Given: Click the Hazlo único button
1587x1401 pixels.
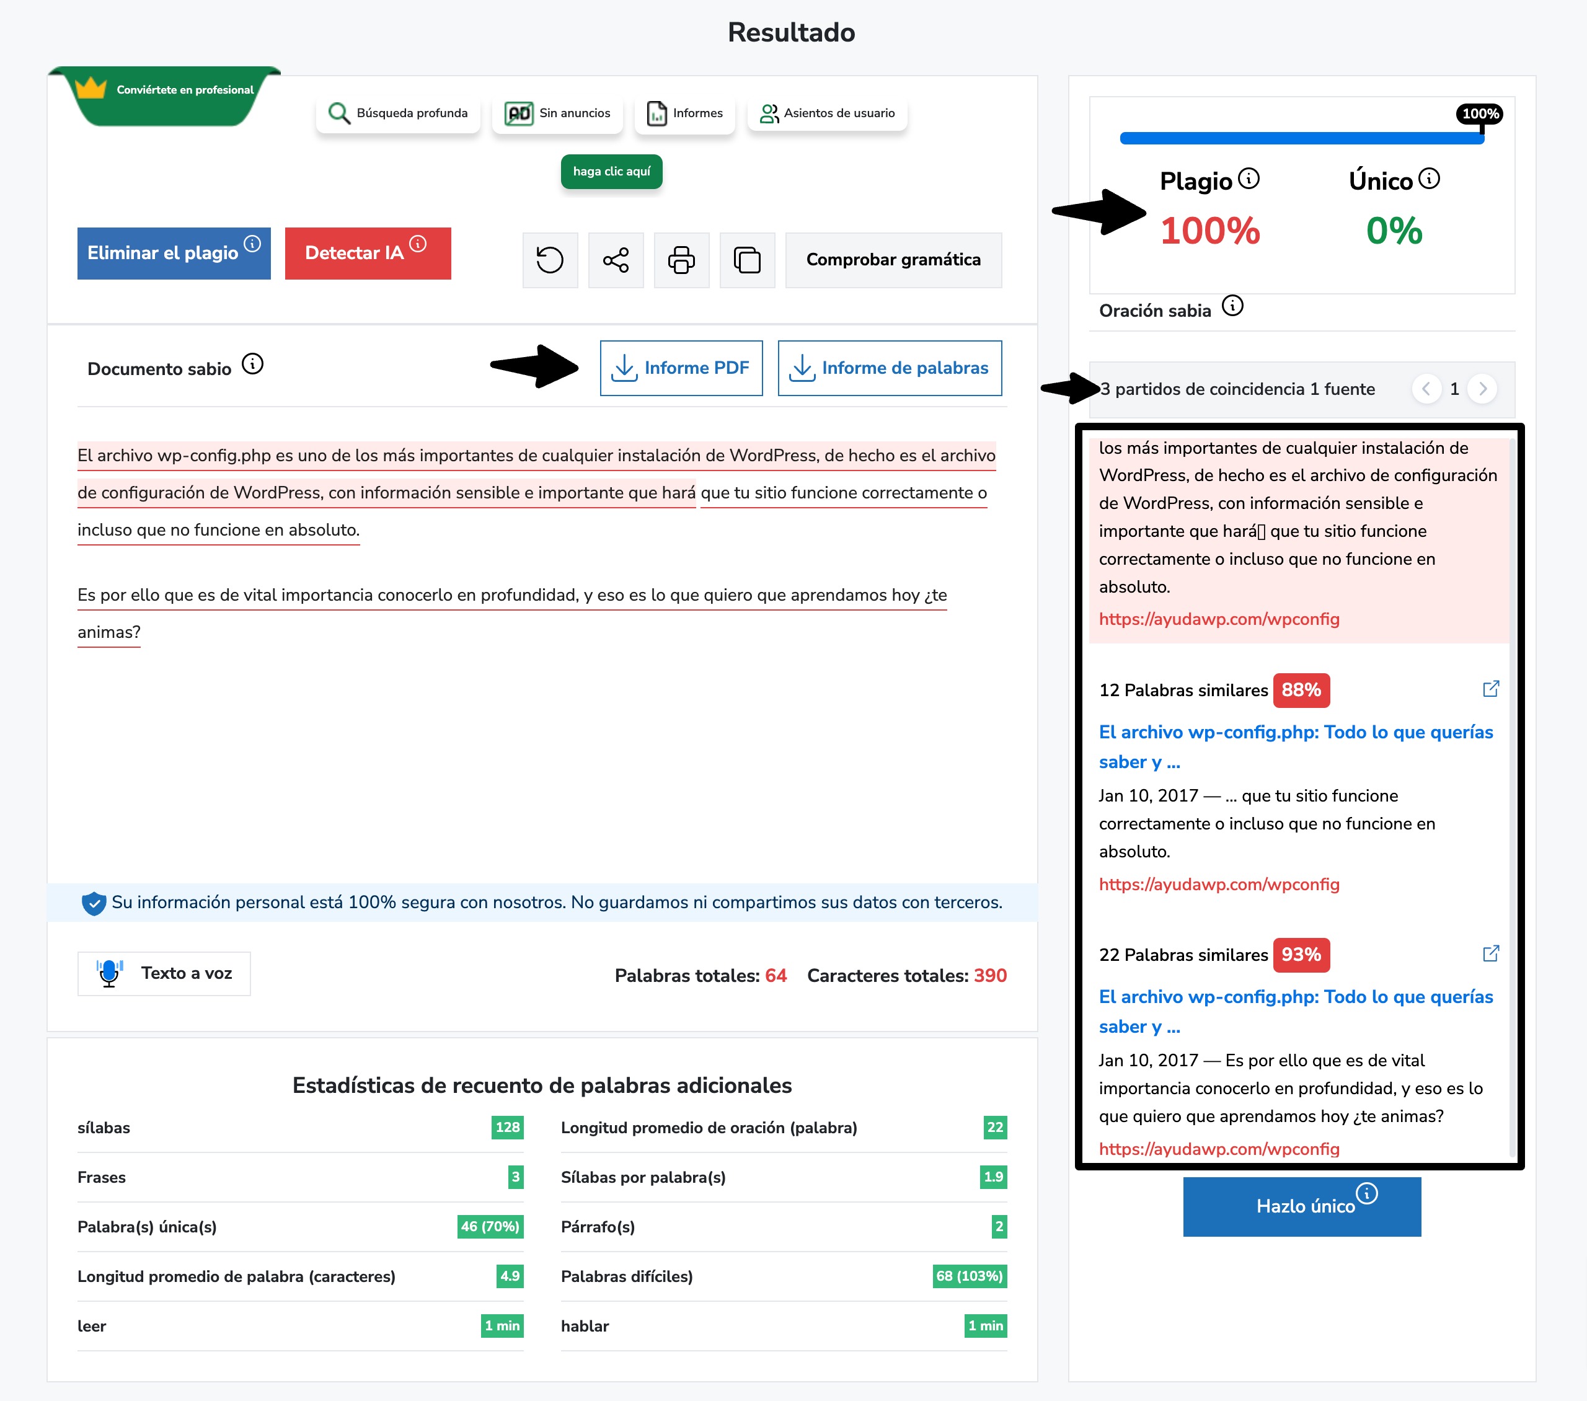Looking at the screenshot, I should click(1302, 1206).
